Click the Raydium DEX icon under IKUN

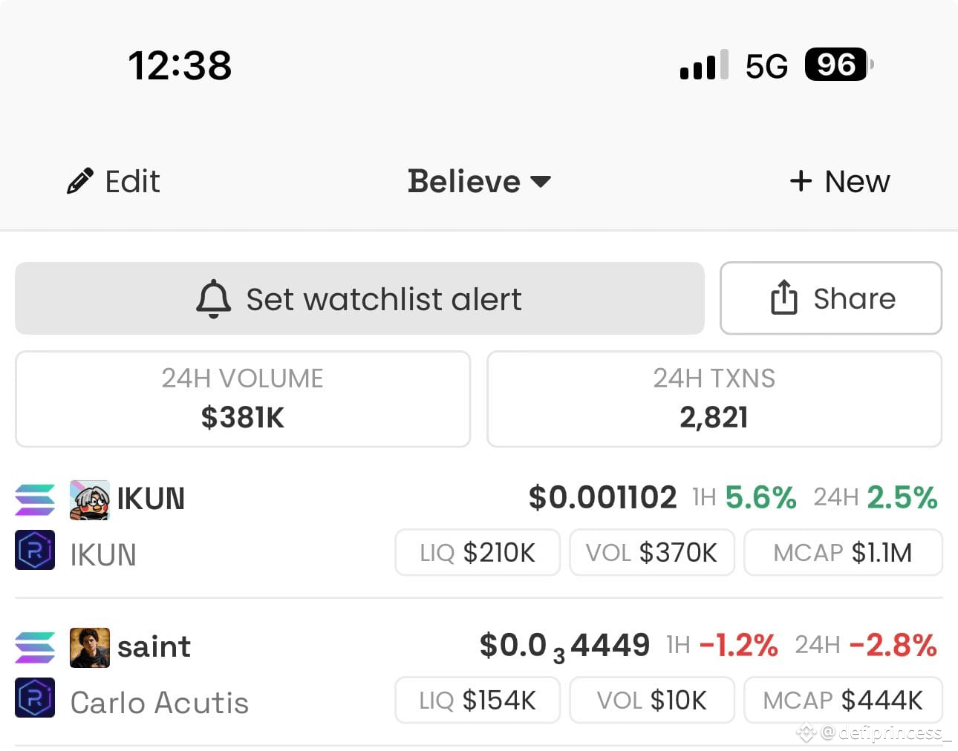click(35, 550)
